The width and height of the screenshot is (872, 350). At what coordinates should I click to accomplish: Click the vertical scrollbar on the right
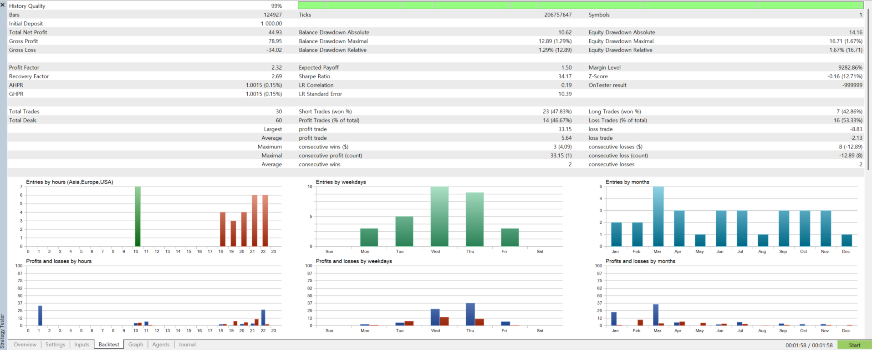point(868,89)
